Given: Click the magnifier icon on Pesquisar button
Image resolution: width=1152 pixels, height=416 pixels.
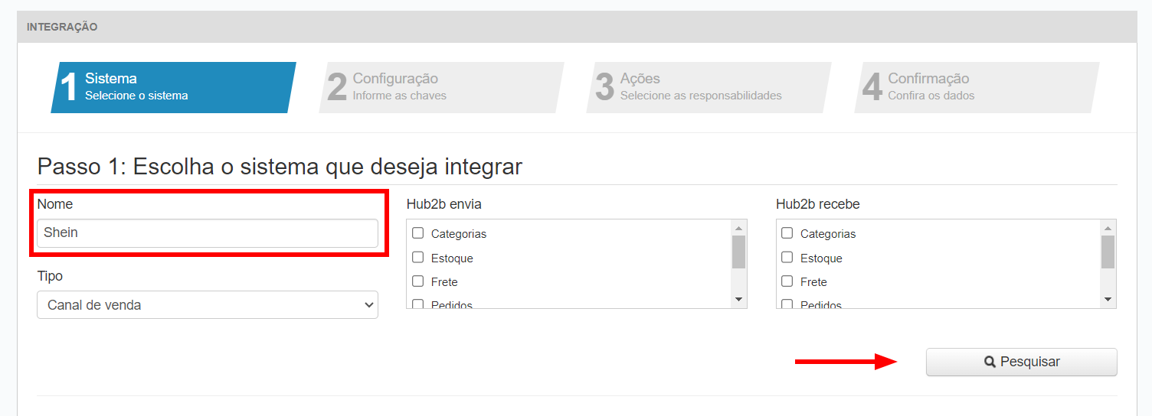Looking at the screenshot, I should tap(990, 362).
